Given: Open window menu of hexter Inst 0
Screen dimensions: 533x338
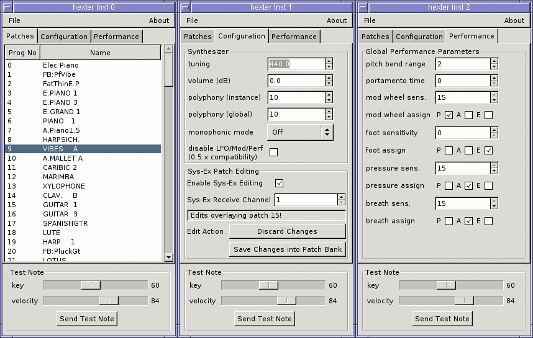Looking at the screenshot, I should [7, 7].
